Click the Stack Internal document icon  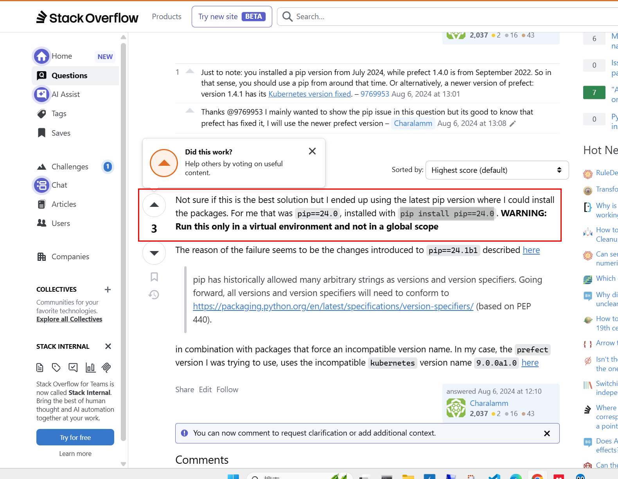(40, 368)
